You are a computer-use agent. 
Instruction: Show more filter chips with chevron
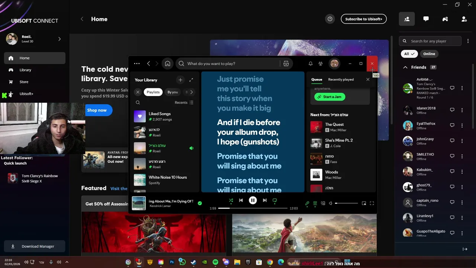tap(192, 92)
